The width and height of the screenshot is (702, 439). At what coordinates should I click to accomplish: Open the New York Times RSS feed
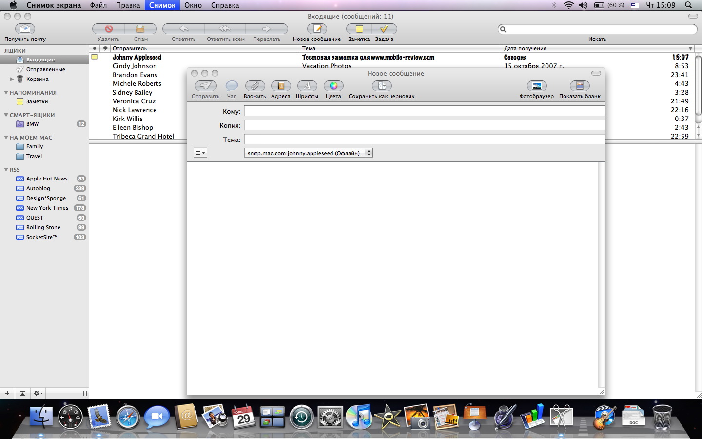coord(44,208)
